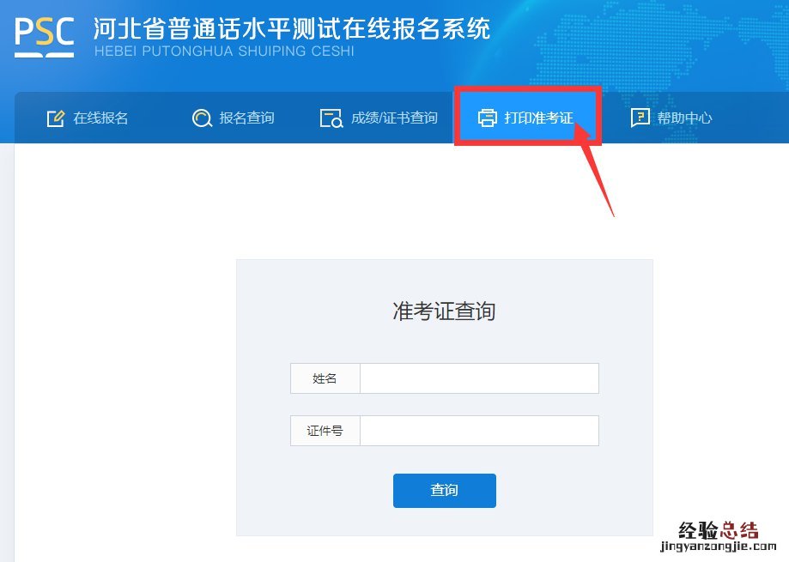Click the 姓名 field label
789x562 pixels.
pyautogui.click(x=325, y=378)
